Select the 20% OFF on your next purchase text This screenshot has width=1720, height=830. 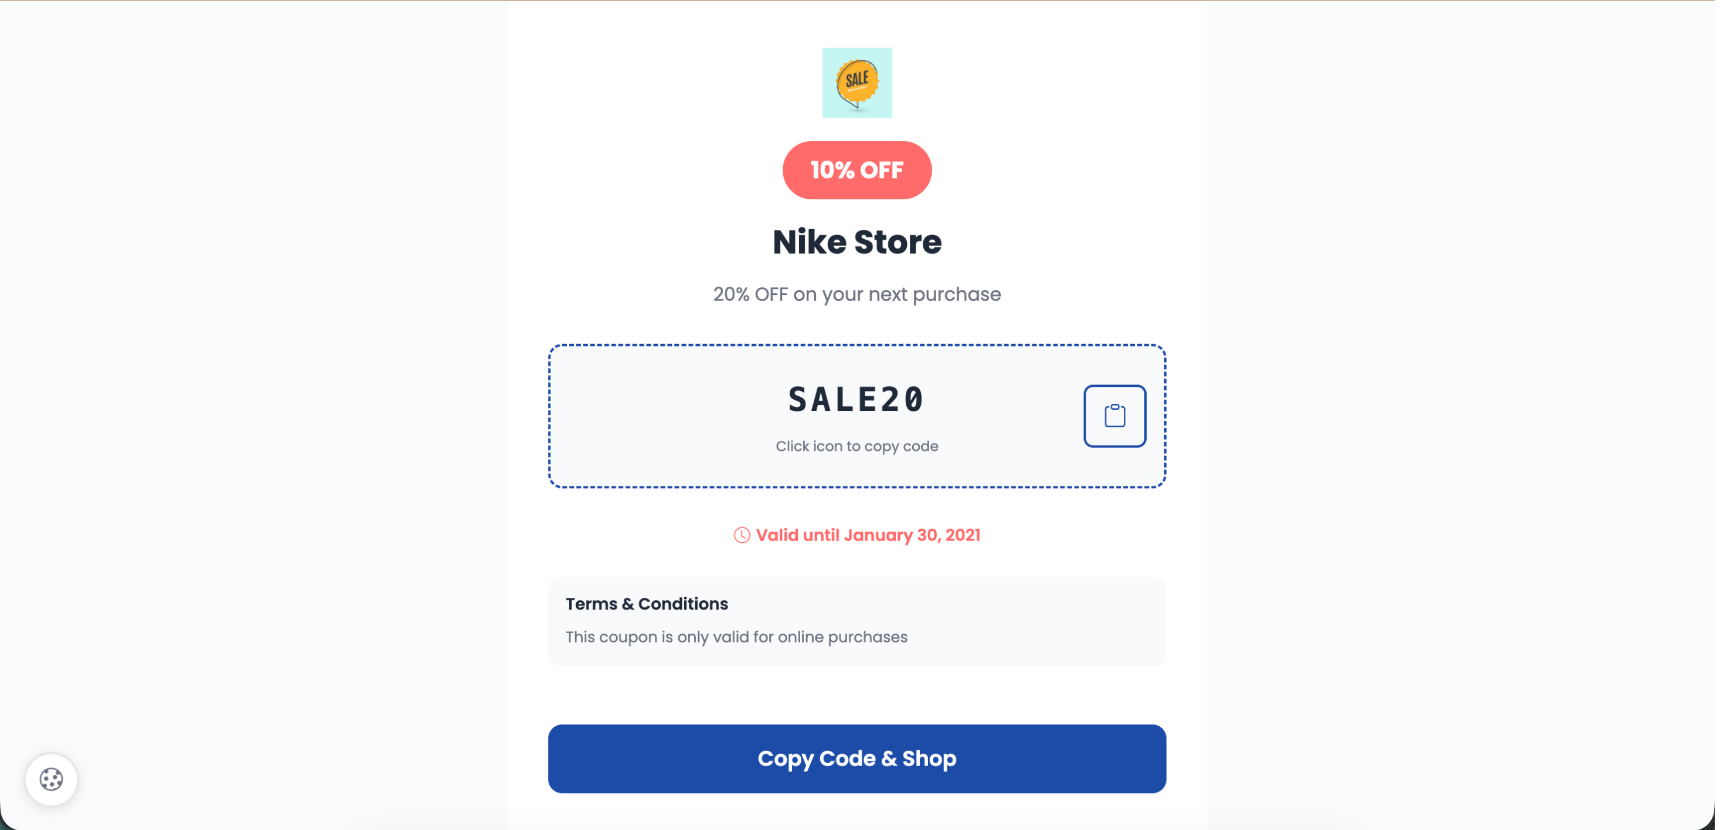[856, 293]
